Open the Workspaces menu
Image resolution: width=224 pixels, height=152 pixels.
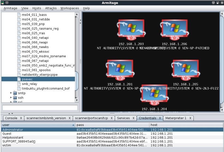pyautogui.click(x=69, y=8)
